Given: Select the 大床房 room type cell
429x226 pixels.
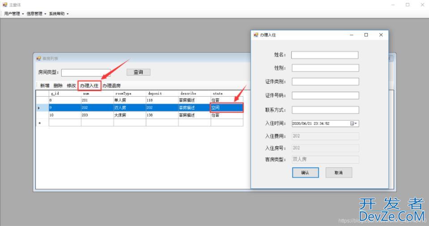Looking at the screenshot, I should point(130,115).
